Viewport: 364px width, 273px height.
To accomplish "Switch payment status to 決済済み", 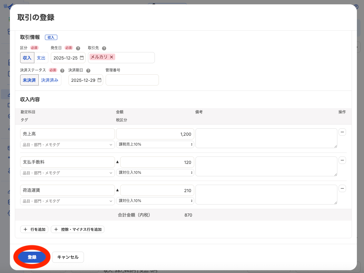I will tap(49, 80).
